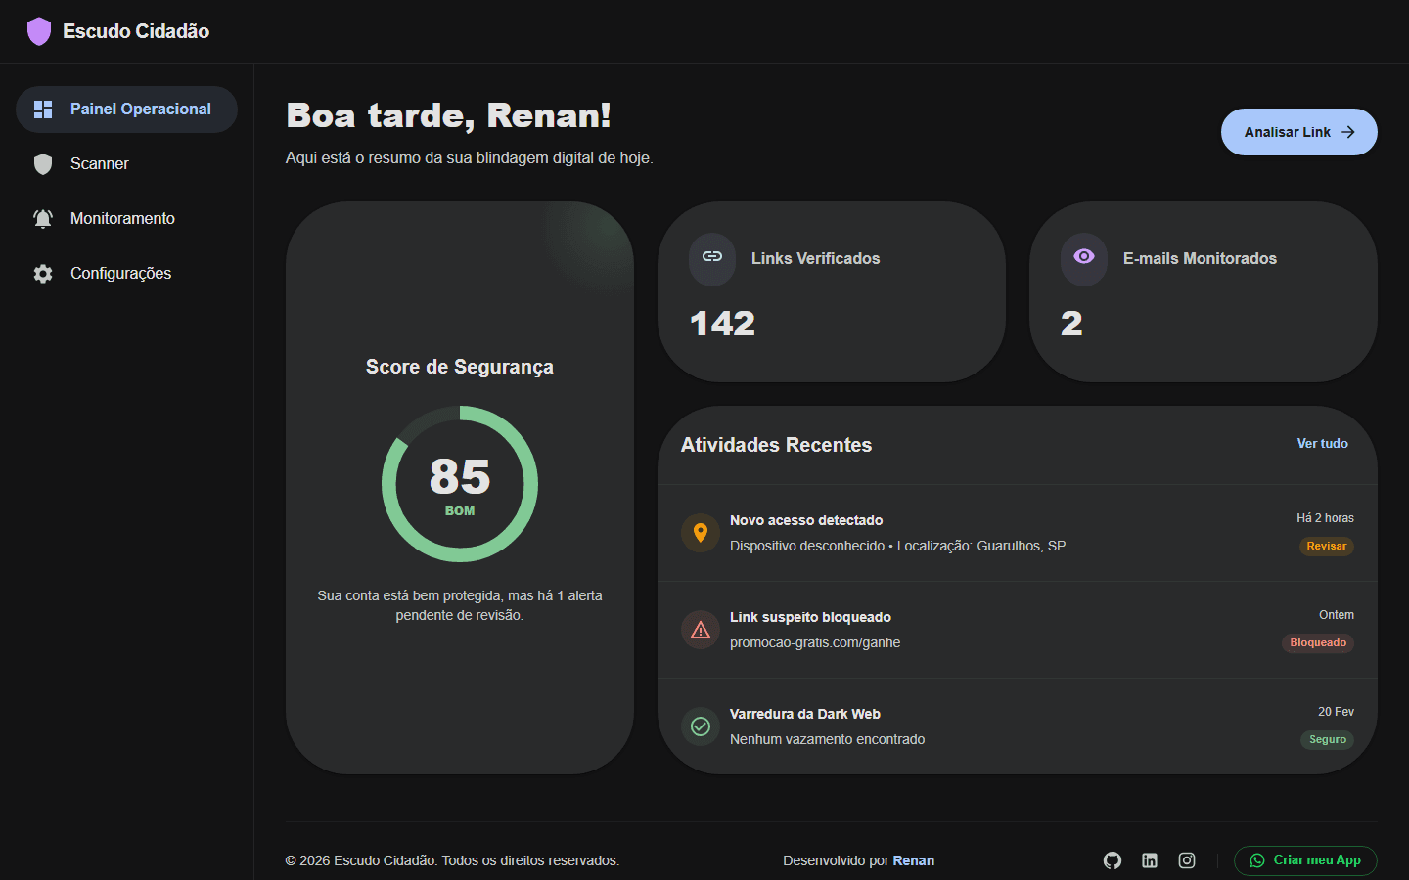Viewport: 1409px width, 880px height.
Task: Go to the Scanner section
Action: coord(127,164)
